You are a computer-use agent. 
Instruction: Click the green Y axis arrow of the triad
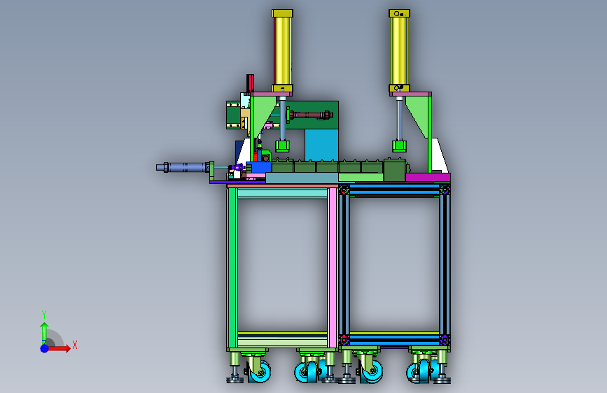click(45, 332)
